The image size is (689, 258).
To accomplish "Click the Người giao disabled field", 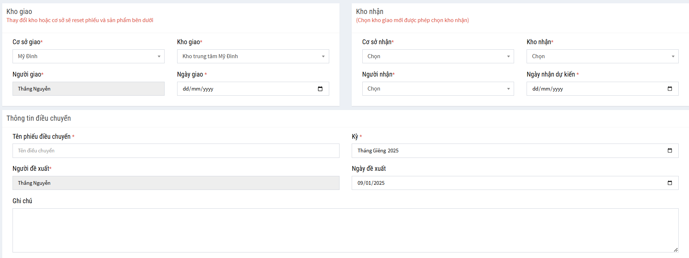I will click(88, 89).
